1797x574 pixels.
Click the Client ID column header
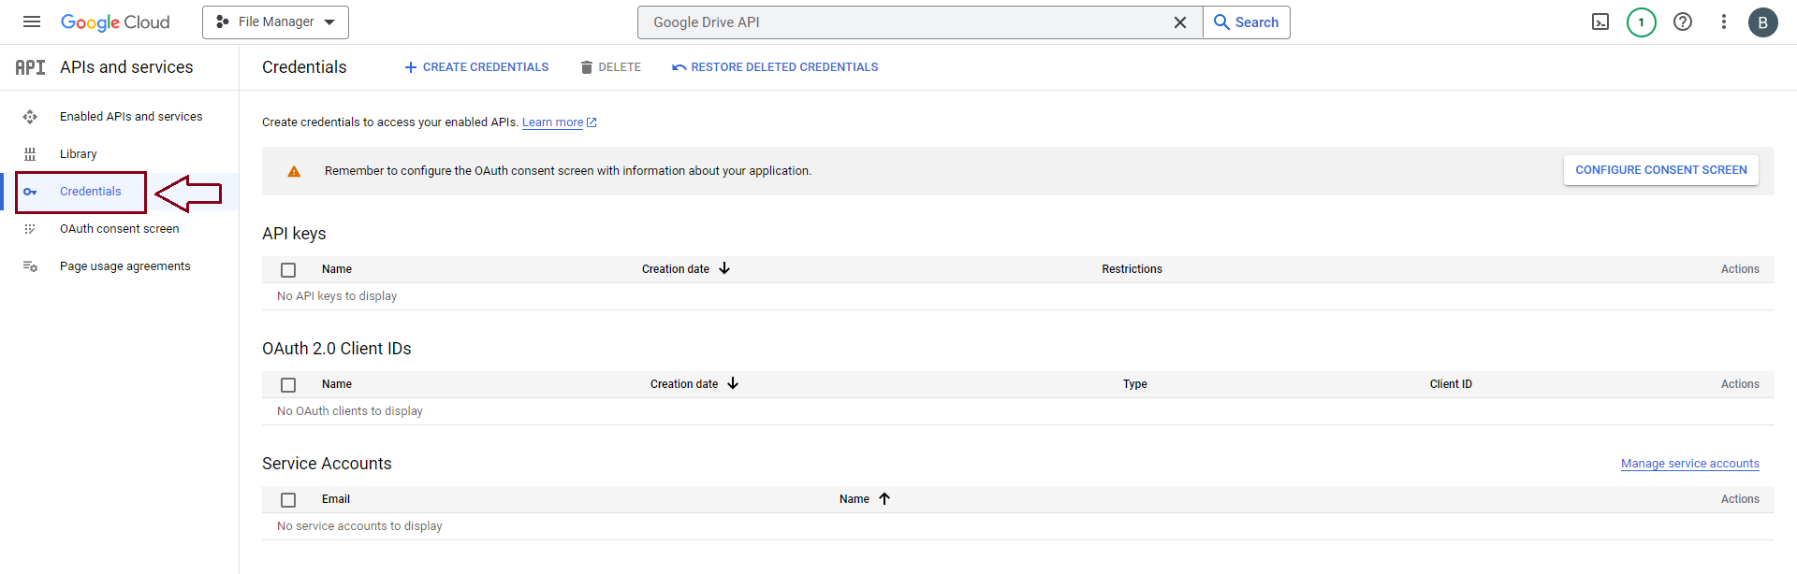tap(1451, 384)
